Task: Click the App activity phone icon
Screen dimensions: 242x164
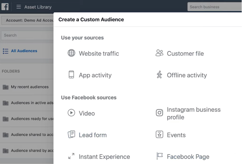Action: (x=71, y=74)
